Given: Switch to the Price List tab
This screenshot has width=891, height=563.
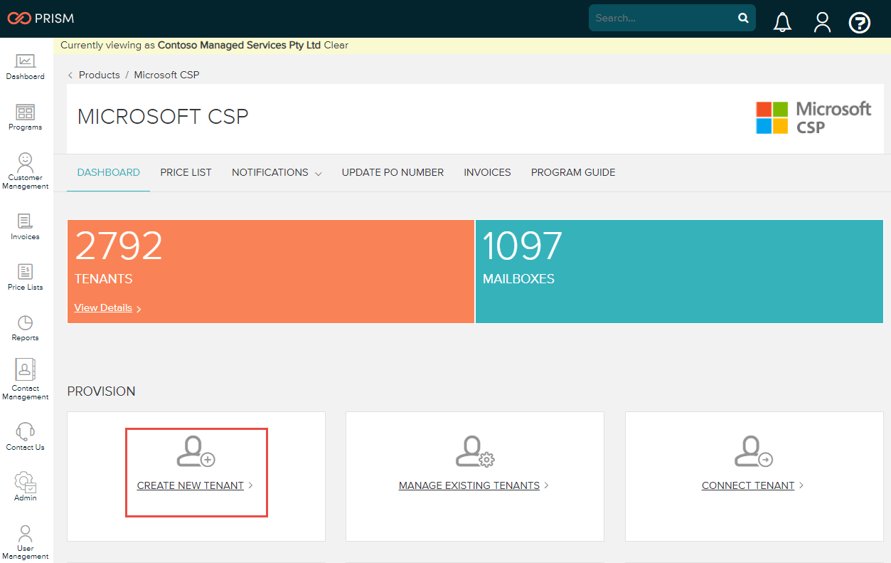Looking at the screenshot, I should [x=186, y=172].
